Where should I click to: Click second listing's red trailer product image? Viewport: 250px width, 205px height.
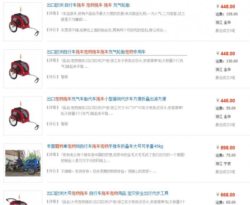click(23, 69)
